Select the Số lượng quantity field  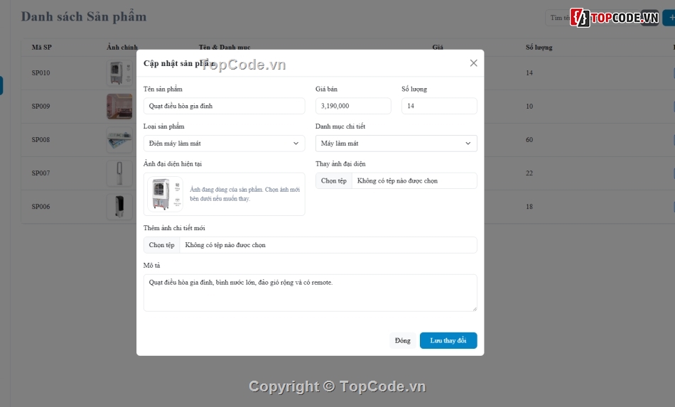[x=439, y=106]
